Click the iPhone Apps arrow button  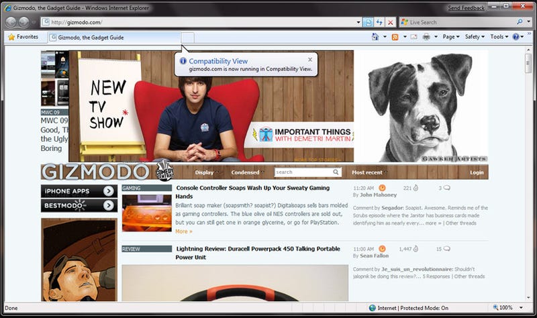click(108, 191)
